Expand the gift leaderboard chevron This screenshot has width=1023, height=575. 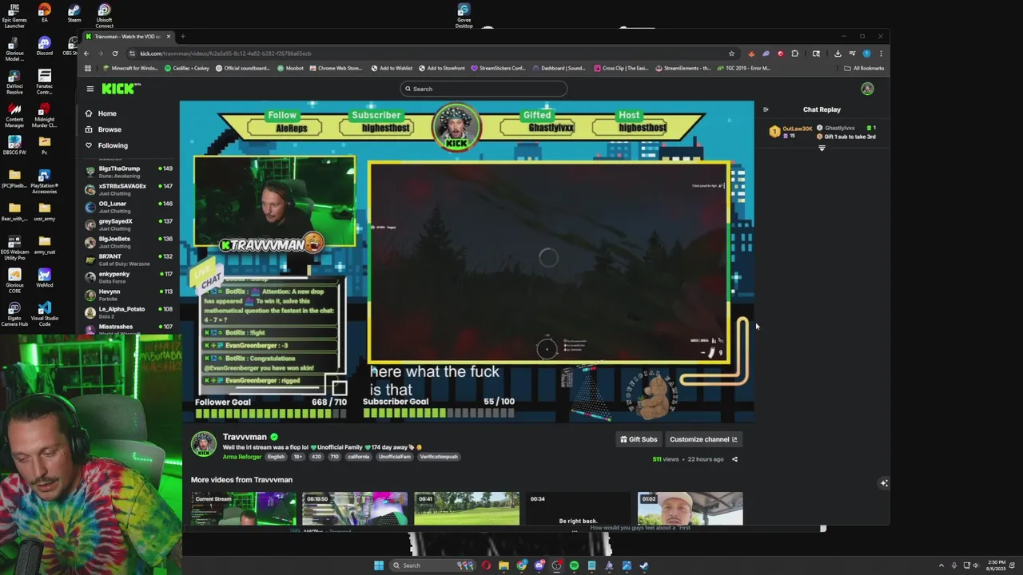tap(822, 149)
